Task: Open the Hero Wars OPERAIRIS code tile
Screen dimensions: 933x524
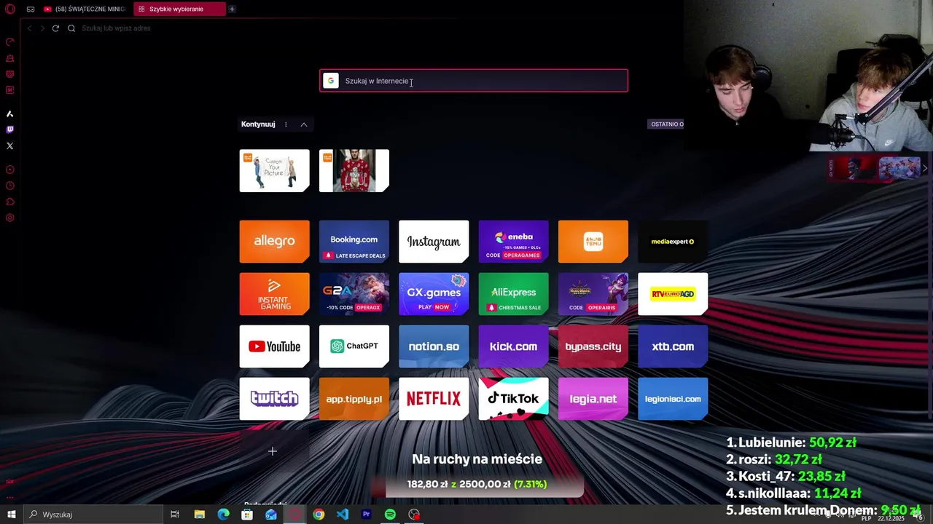Action: pyautogui.click(x=593, y=294)
